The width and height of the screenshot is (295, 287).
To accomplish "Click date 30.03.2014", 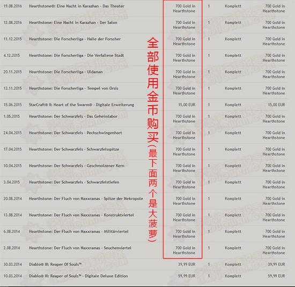I will click(13, 264).
